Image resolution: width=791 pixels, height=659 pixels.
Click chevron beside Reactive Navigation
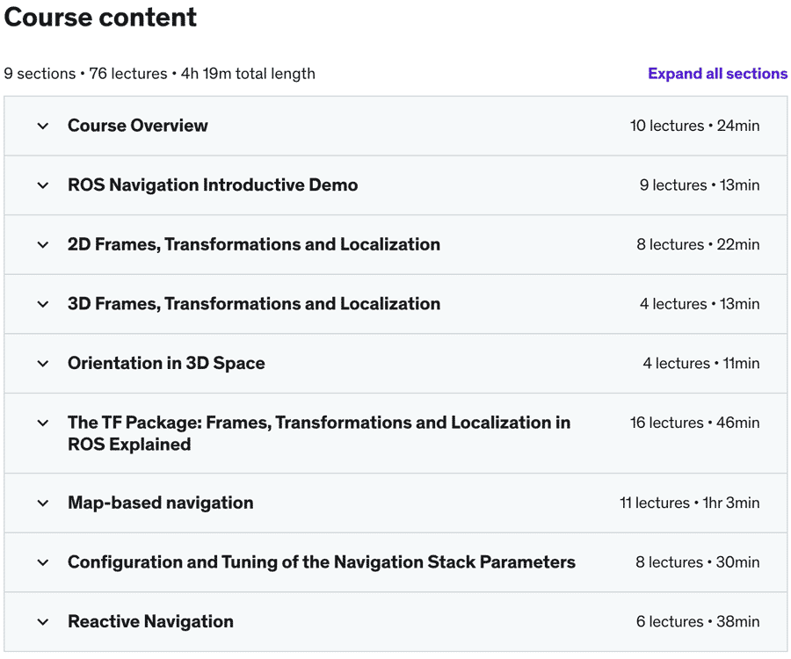click(x=43, y=622)
